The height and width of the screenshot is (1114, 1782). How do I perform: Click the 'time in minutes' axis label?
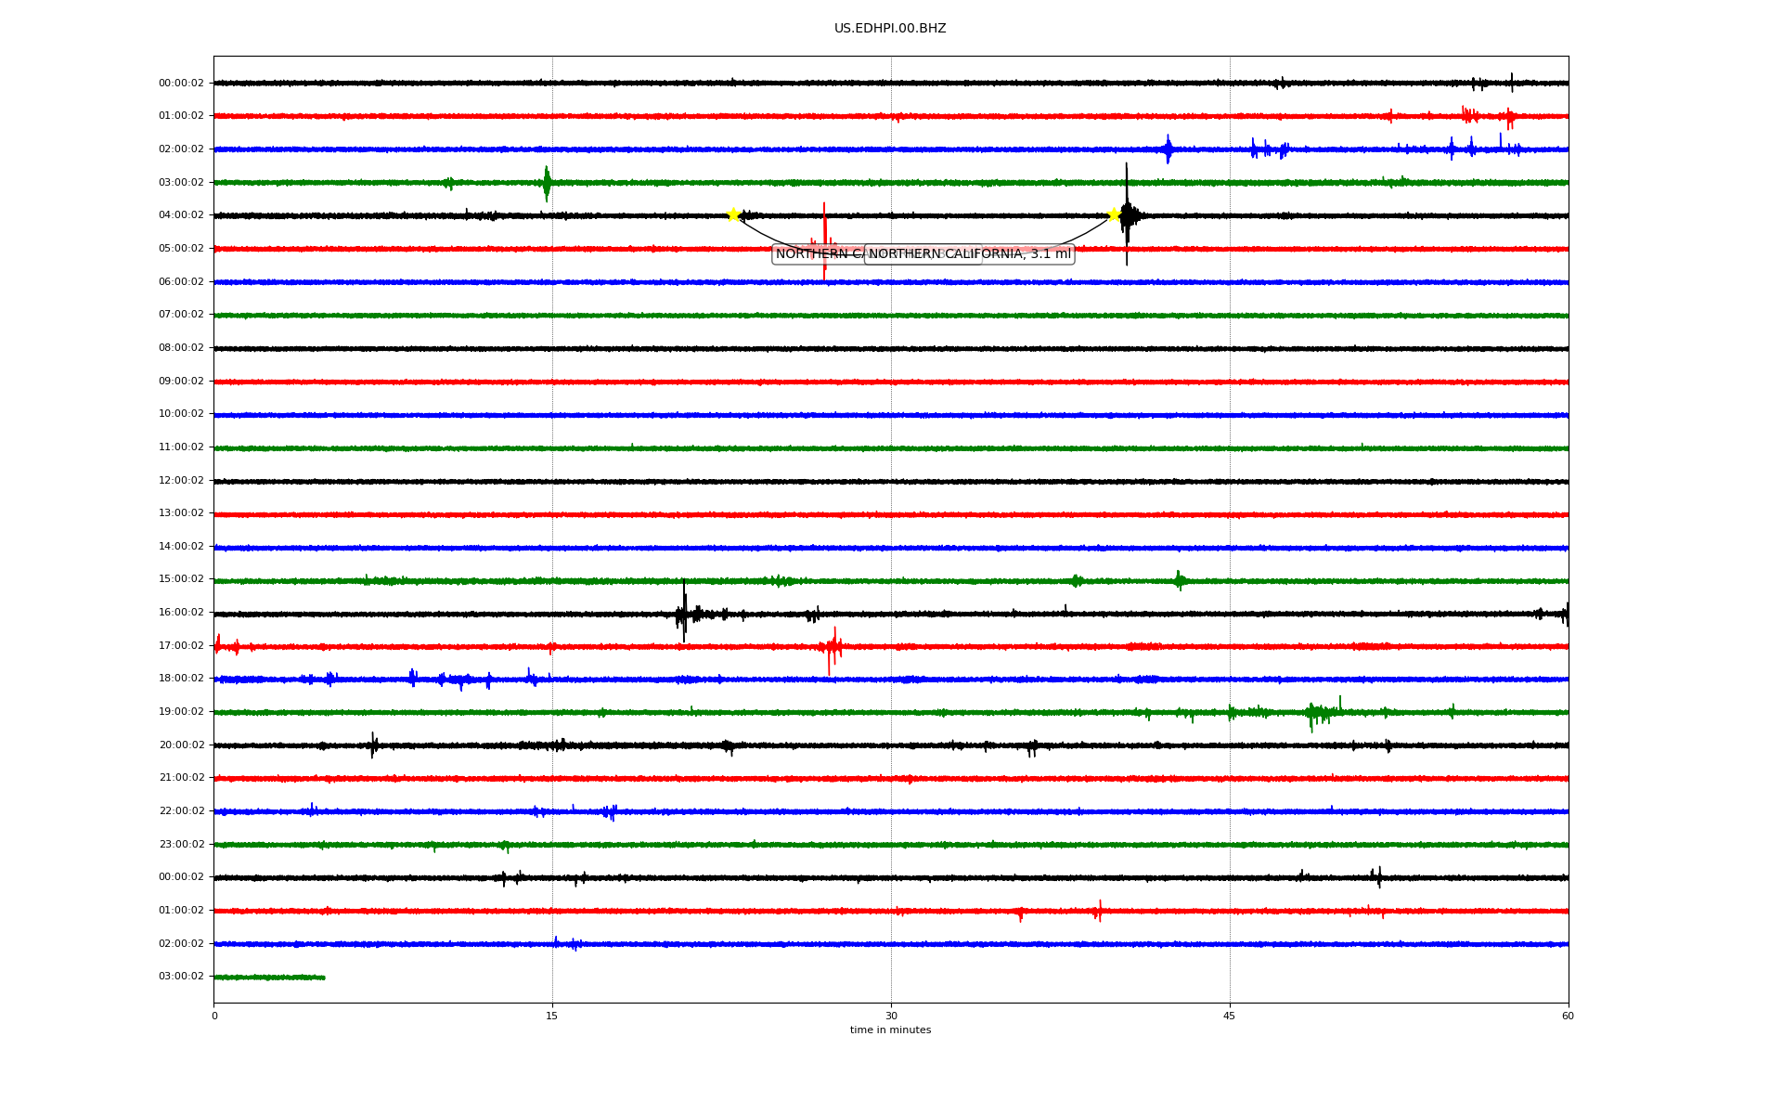coord(890,1030)
